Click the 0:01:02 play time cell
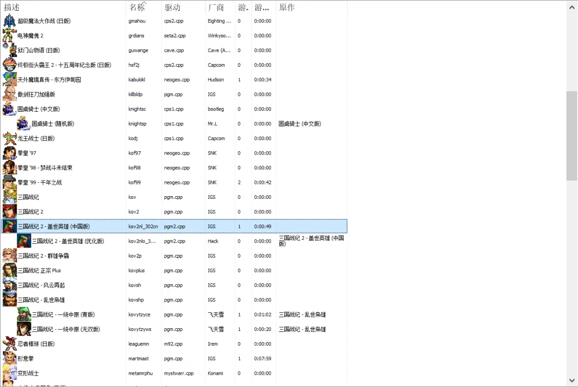This screenshot has width=578, height=387. click(262, 314)
